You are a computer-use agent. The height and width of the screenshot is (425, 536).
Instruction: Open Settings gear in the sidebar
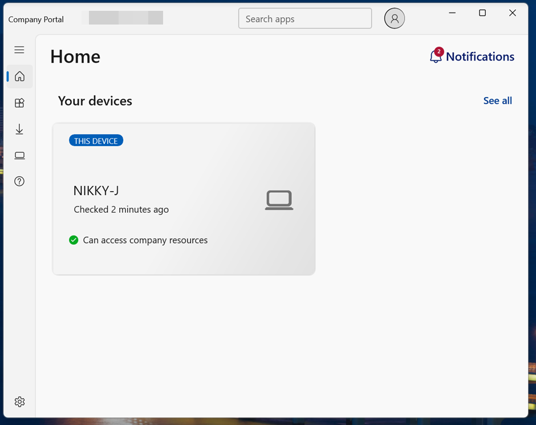[x=19, y=402]
